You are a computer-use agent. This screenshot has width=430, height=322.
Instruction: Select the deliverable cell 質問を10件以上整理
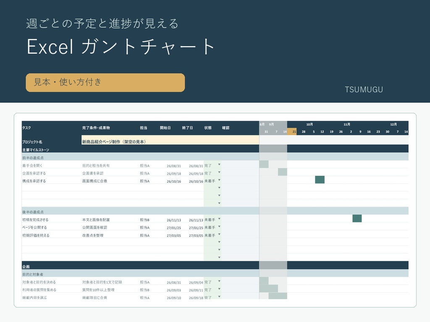[98, 290]
